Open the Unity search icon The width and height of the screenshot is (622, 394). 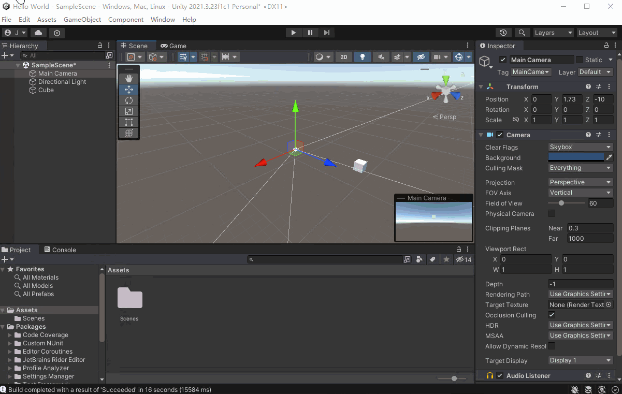(522, 33)
